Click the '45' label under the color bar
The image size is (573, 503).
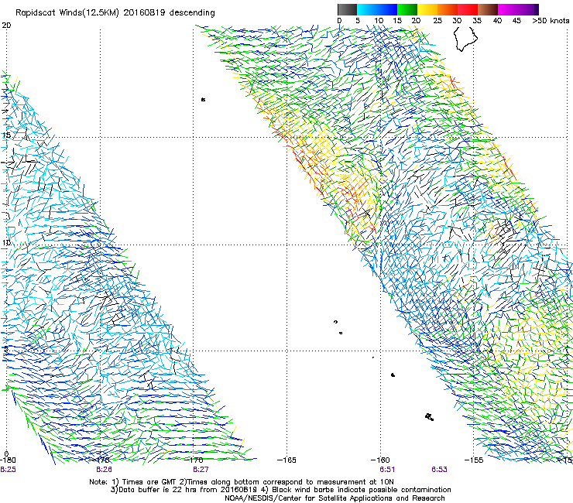(x=516, y=21)
